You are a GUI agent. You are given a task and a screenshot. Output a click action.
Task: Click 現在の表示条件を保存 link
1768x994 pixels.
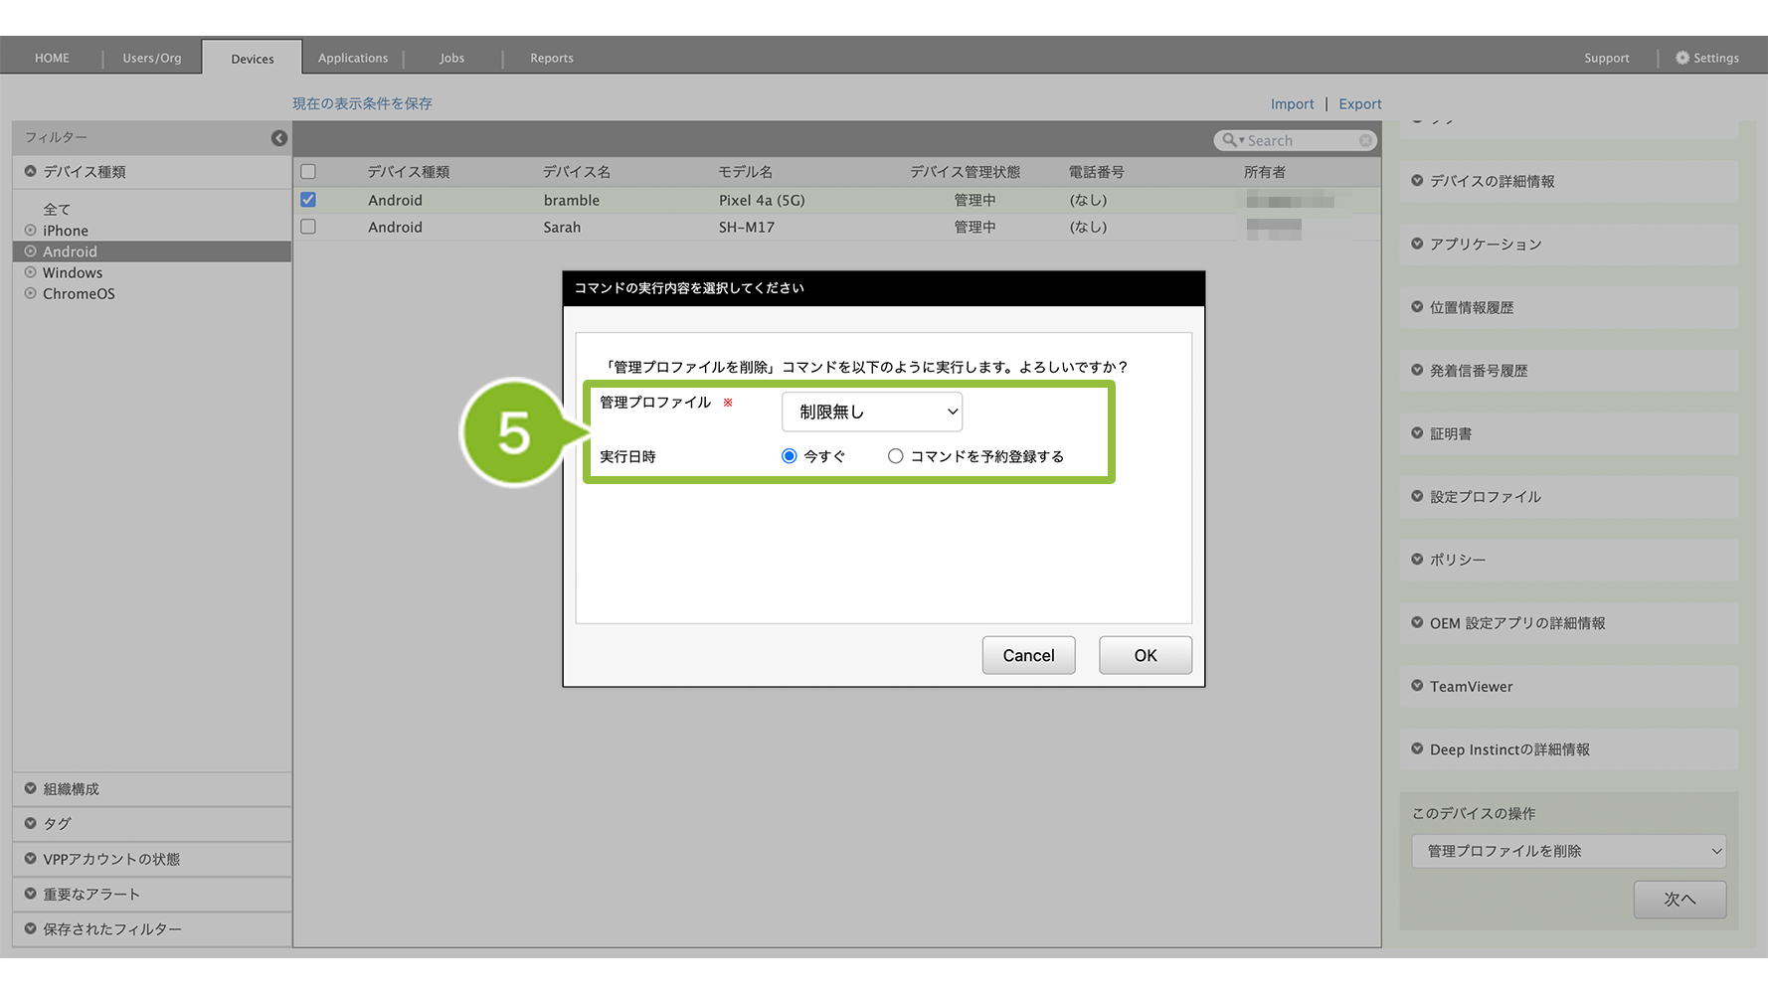362,103
